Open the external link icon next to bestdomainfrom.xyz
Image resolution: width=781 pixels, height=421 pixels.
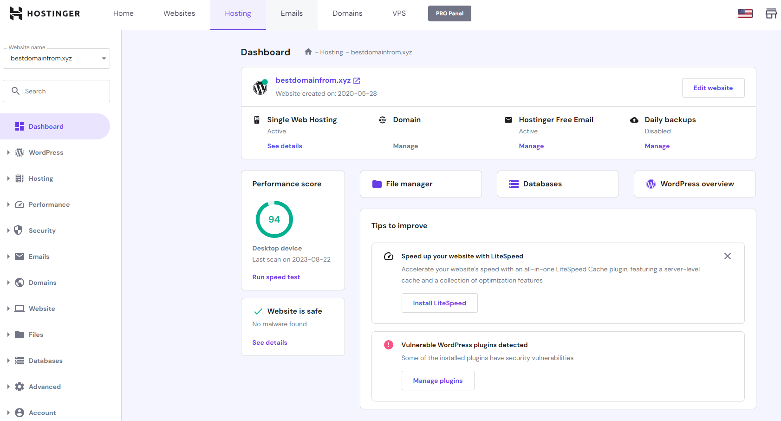(356, 80)
